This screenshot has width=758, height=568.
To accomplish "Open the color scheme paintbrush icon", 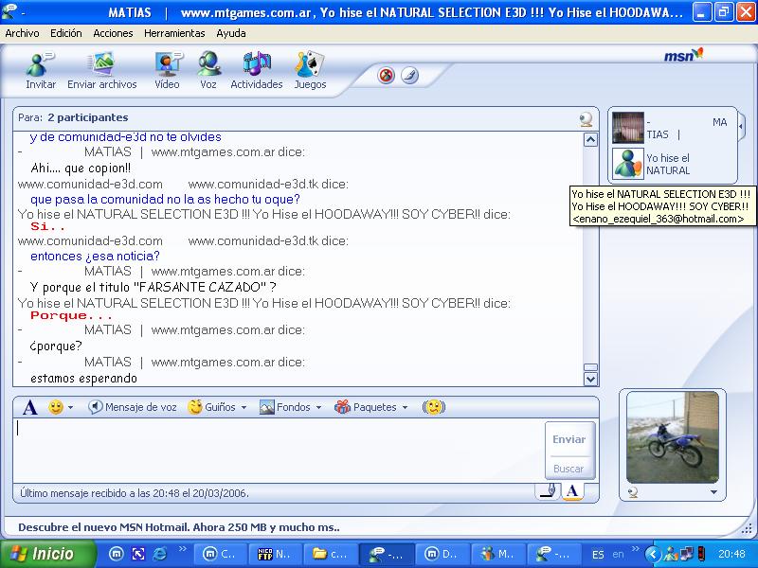I will point(410,76).
